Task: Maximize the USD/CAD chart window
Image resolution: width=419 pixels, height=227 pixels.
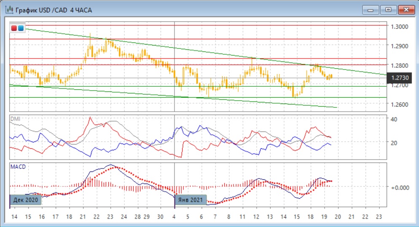Action: pos(389,9)
